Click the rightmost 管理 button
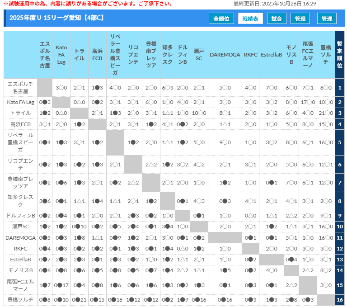 pos(327,19)
